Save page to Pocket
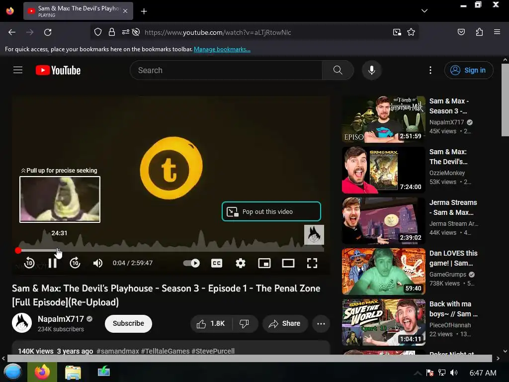The image size is (509, 382). (x=461, y=32)
